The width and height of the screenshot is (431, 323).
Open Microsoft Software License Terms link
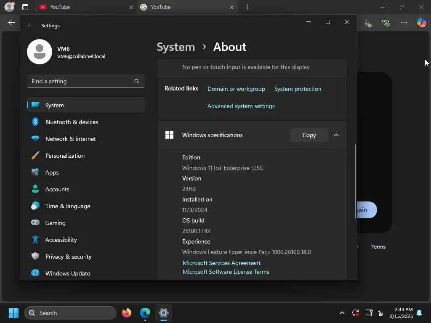point(226,272)
